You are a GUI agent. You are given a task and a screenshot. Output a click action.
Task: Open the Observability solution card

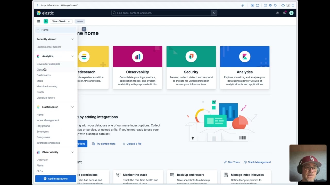click(x=137, y=68)
